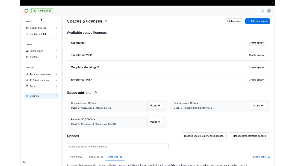Click Manage Studio Experiences spaces
The width and height of the screenshot is (295, 166).
coord(204,136)
